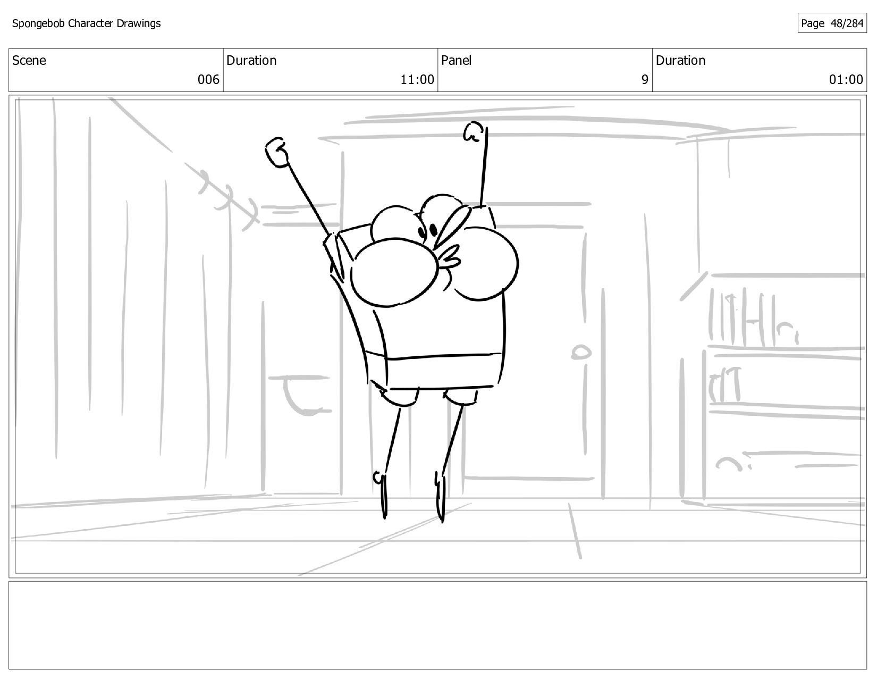877x678 pixels.
Task: Click the 'Page 48/284' page indicator box
Action: [832, 23]
